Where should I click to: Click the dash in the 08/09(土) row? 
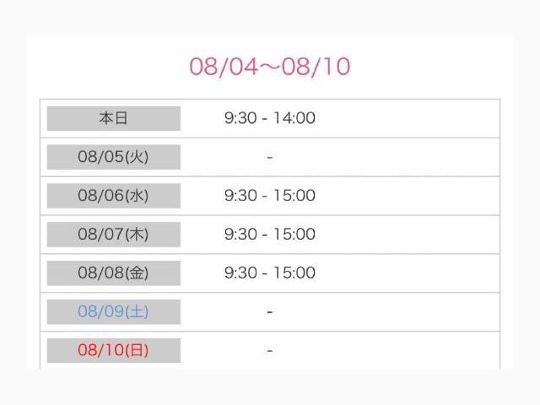click(270, 312)
